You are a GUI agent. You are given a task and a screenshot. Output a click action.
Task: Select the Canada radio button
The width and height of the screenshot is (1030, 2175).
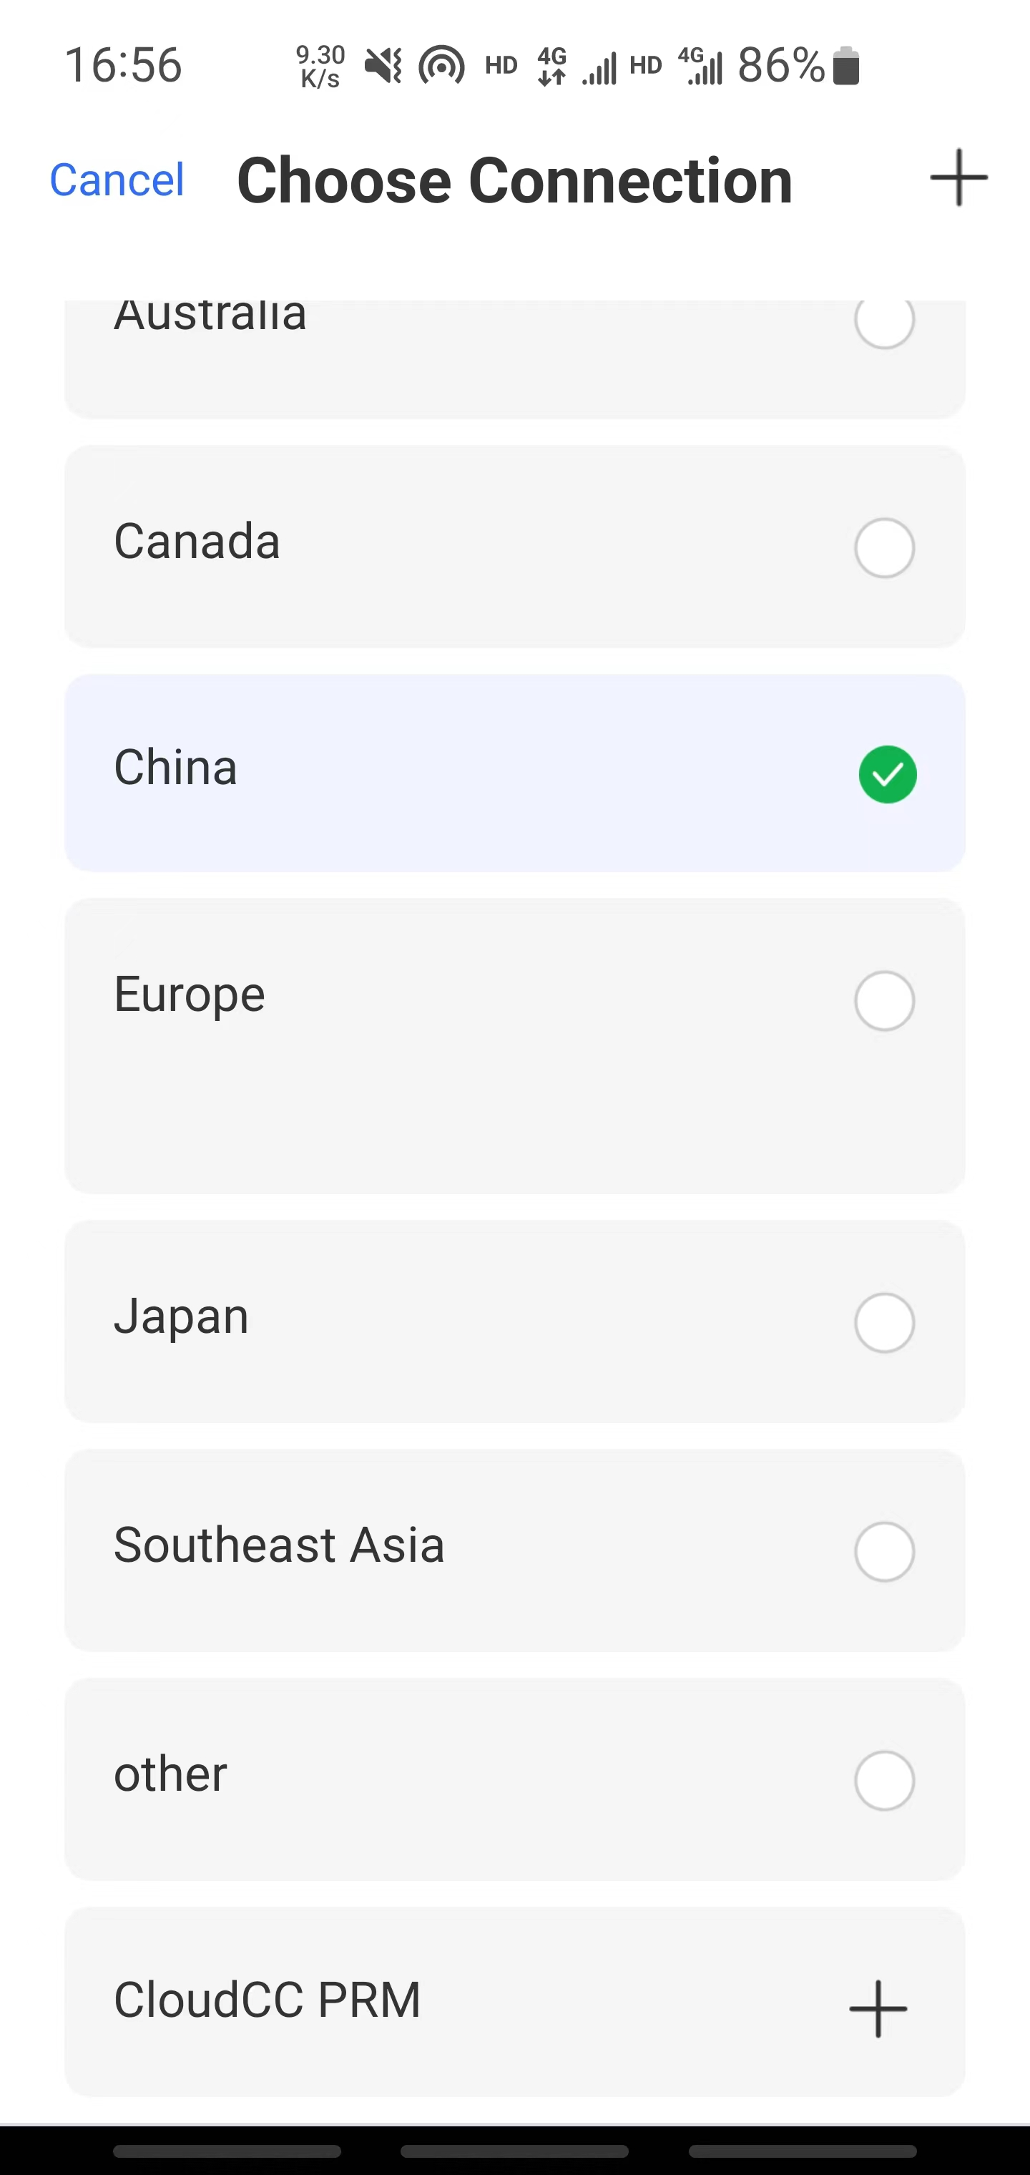884,548
